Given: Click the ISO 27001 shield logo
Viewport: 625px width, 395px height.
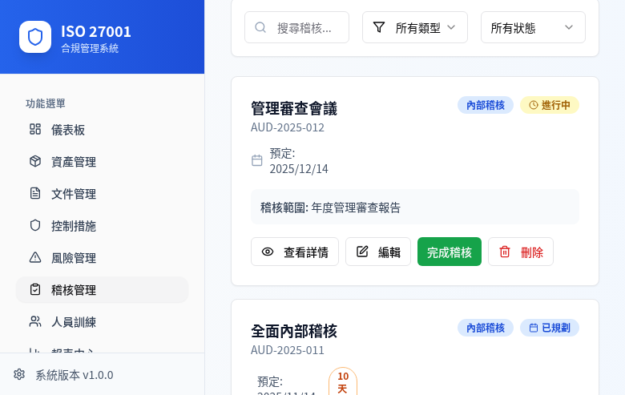Looking at the screenshot, I should point(35,37).
